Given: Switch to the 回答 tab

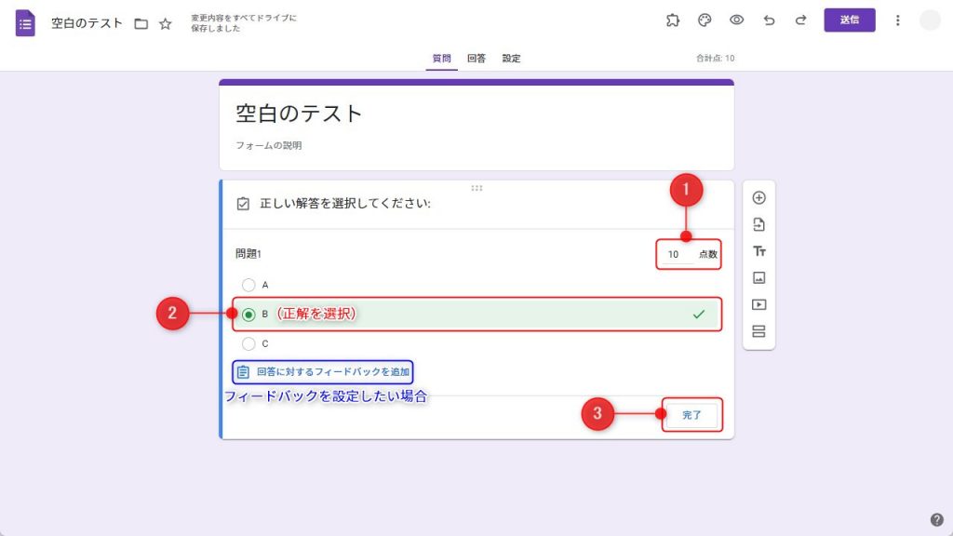Looking at the screenshot, I should point(476,59).
